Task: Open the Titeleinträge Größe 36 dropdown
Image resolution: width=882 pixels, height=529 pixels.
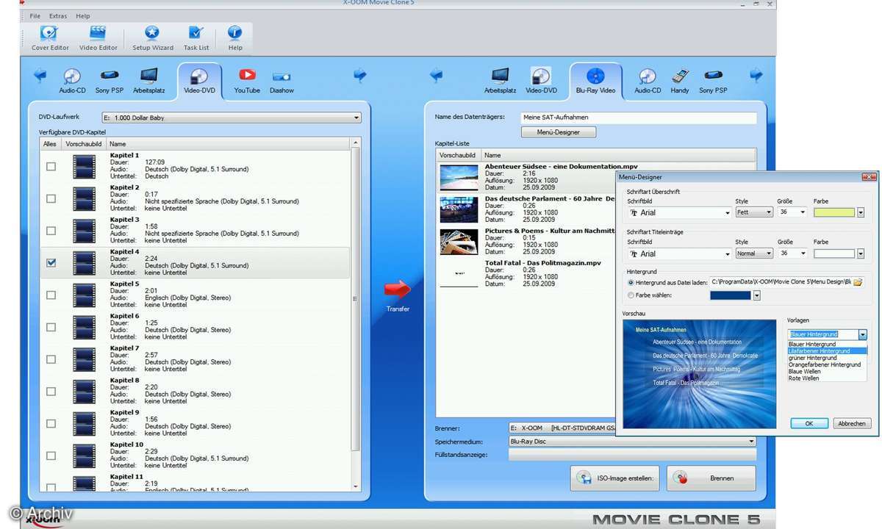Action: (792, 253)
